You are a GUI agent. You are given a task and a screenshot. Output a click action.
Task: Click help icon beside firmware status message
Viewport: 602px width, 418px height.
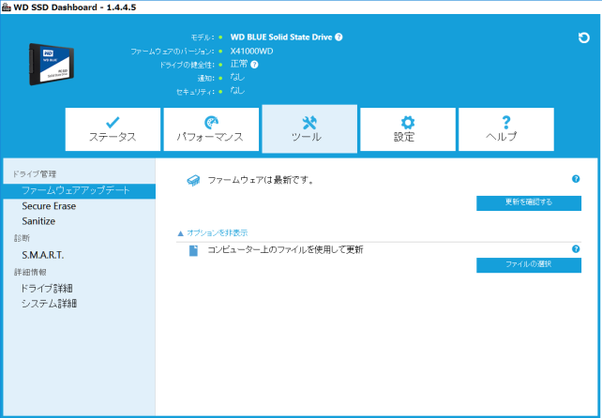pos(576,179)
